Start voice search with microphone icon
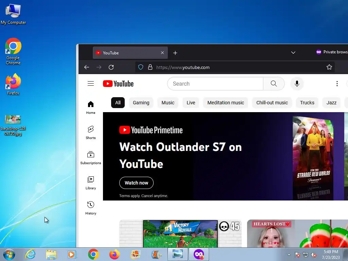Viewport: 348px width, 261px height. click(297, 84)
